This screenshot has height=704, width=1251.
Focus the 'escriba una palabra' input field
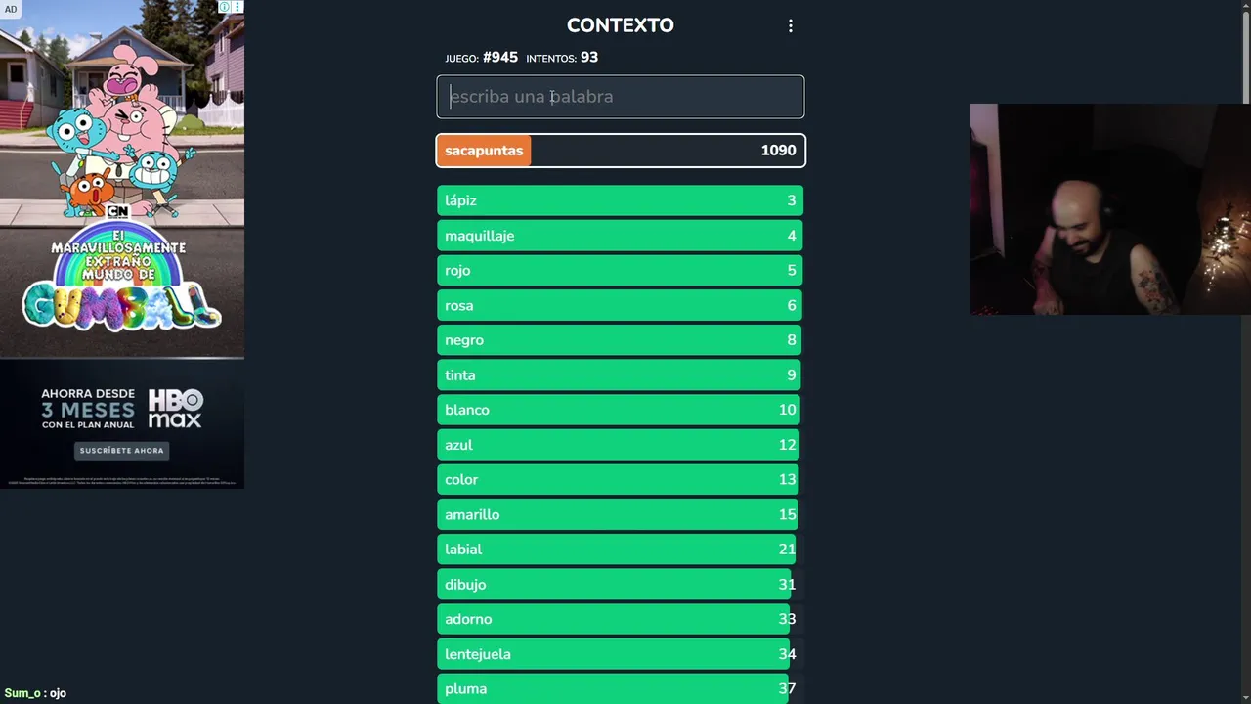pyautogui.click(x=620, y=97)
